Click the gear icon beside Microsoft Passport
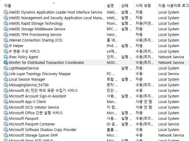The width and height of the screenshot is (189, 141). coord(6,119)
